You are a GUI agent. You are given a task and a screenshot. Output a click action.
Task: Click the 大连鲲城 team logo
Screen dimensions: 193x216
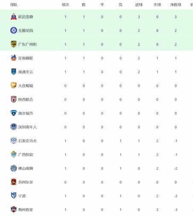pyautogui.click(x=14, y=86)
